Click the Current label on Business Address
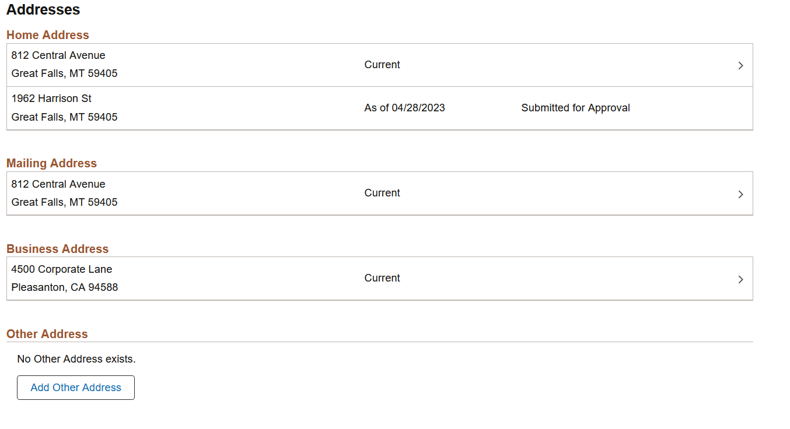This screenshot has height=429, width=790. 382,278
